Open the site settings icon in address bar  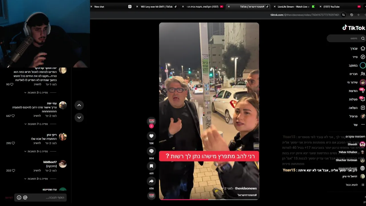tap(343, 15)
